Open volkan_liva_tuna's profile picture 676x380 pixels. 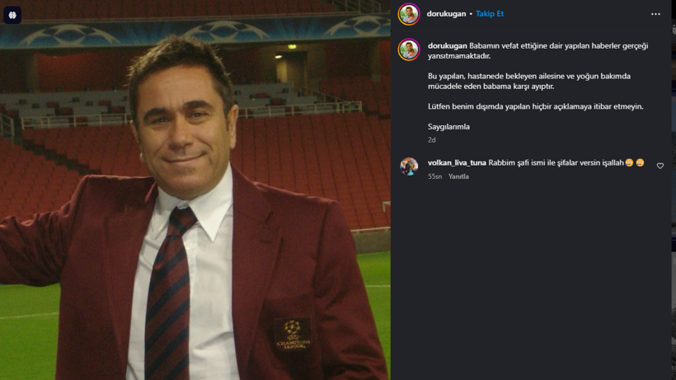click(x=409, y=167)
